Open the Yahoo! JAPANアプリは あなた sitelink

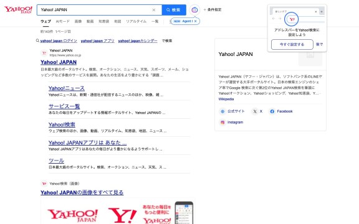point(87,142)
